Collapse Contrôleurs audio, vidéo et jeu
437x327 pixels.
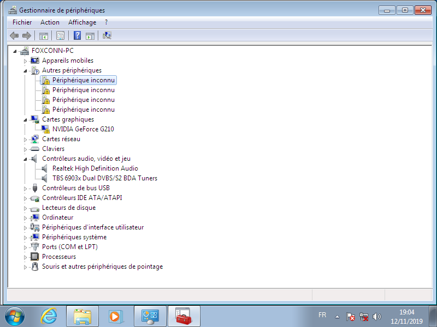click(x=25, y=159)
